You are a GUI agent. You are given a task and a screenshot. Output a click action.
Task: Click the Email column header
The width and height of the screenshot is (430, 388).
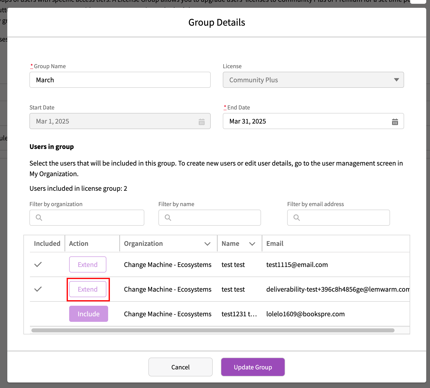tap(275, 244)
